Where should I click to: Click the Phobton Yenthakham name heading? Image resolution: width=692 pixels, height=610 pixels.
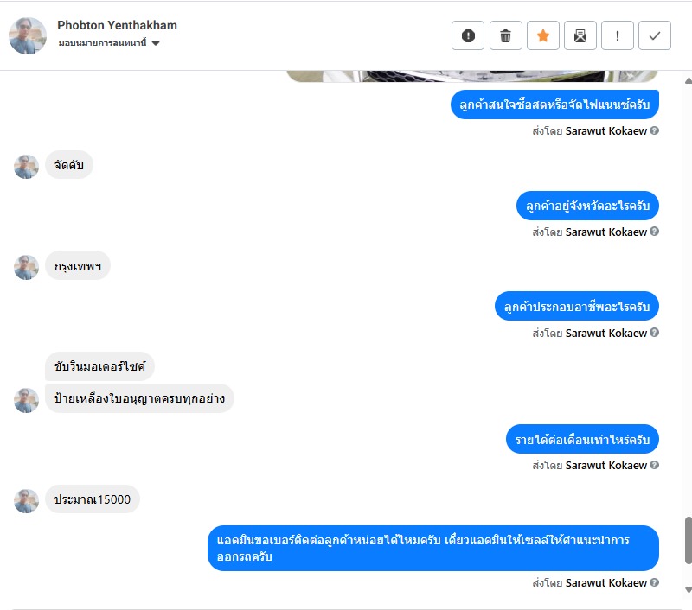(x=117, y=25)
